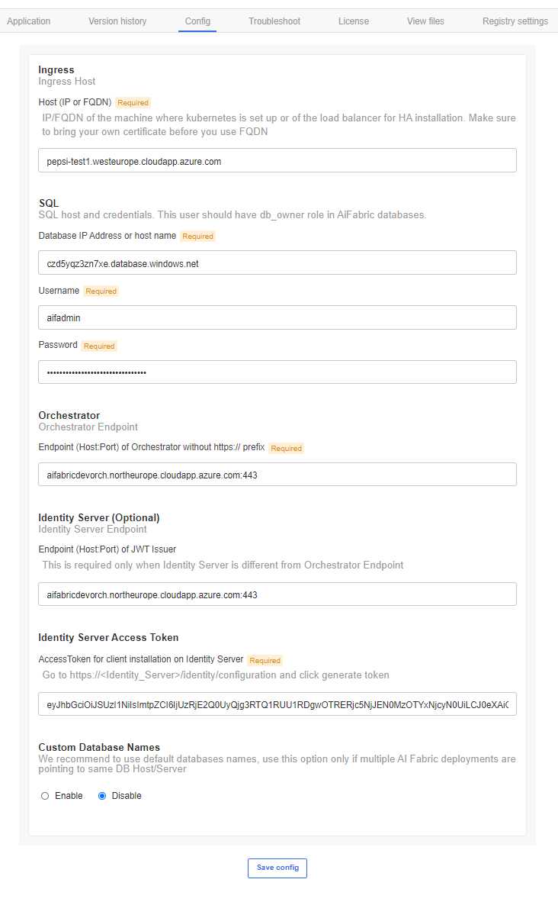Focus the masked Password field
The height and width of the screenshot is (905, 558).
click(x=277, y=371)
